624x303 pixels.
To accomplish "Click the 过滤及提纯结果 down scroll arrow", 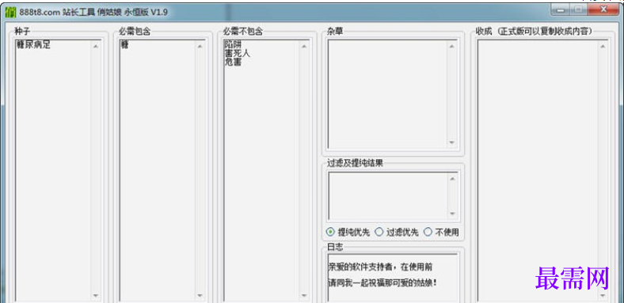I will [452, 214].
